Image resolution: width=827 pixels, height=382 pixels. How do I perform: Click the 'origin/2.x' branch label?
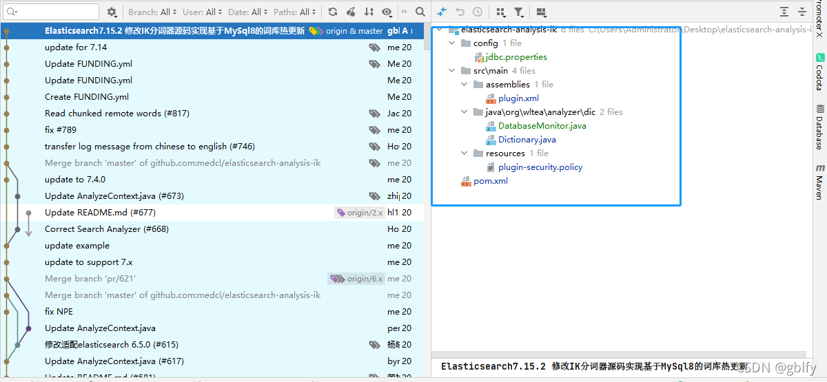[359, 213]
